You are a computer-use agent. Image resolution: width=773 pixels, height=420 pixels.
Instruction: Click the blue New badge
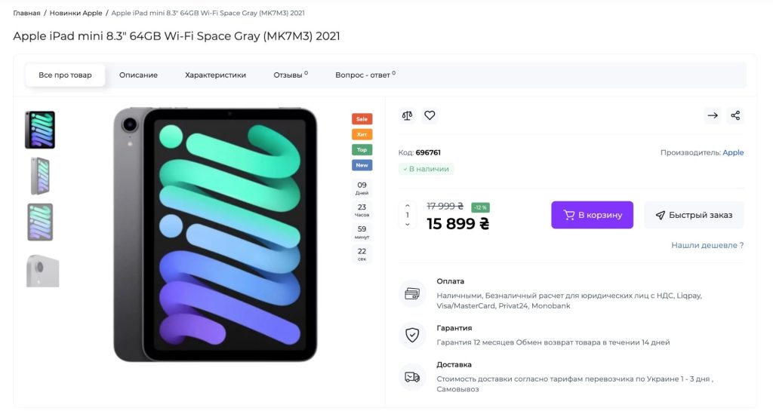(362, 165)
